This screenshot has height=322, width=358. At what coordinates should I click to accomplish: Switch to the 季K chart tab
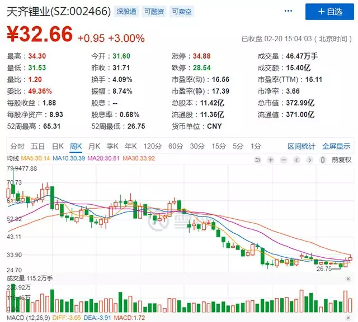coord(112,146)
